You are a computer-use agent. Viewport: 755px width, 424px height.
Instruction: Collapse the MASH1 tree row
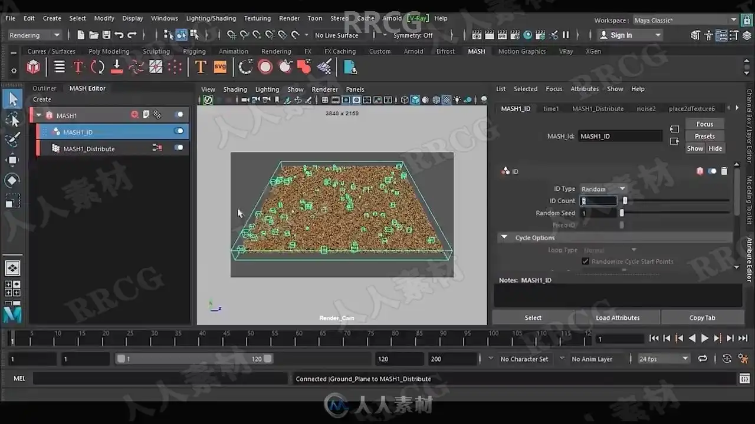point(39,115)
